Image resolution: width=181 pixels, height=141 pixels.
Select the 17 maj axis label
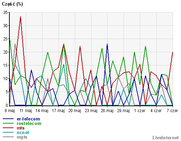pos(58,111)
